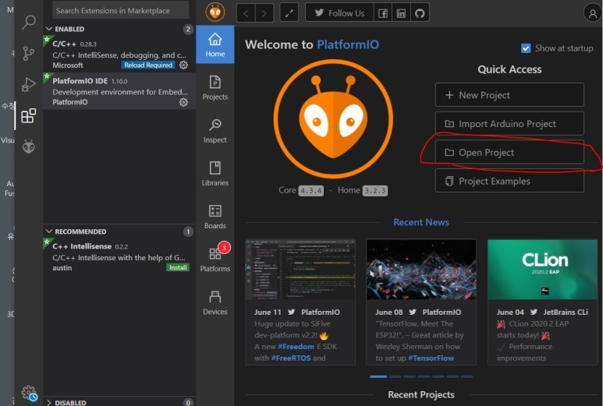Viewport: 603px width, 406px height.
Task: Select the C/C++ extension entry
Action: (119, 54)
